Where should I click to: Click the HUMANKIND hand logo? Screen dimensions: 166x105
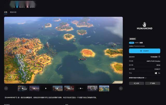click(144, 26)
